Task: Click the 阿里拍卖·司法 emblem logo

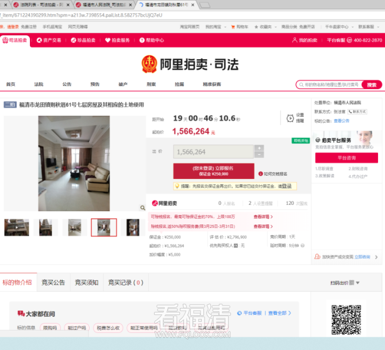Action: (149, 64)
